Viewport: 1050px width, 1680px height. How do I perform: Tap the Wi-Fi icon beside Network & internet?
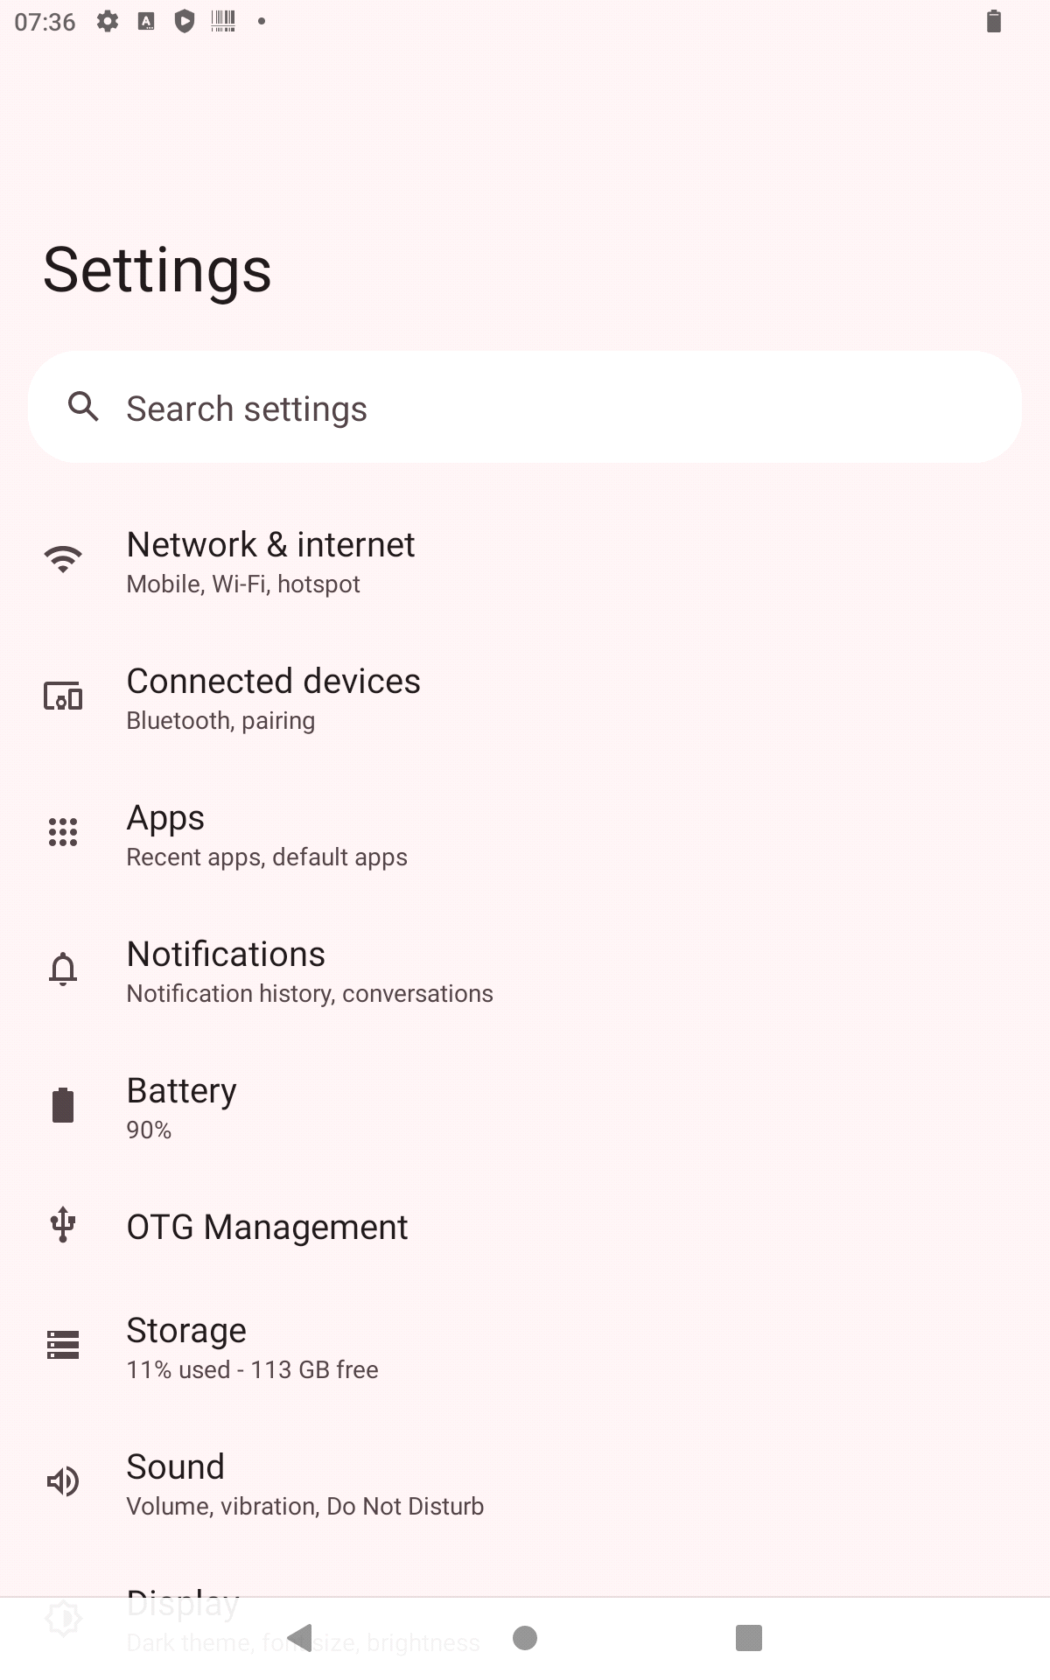pyautogui.click(x=63, y=559)
